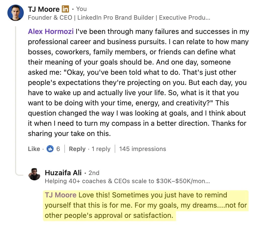Open TJ Moore's name at comment top
Image resolution: width=258 pixels, height=226 pixels.
pos(44,9)
